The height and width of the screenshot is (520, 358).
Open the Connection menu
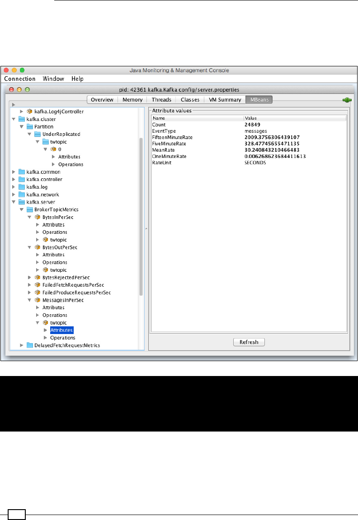20,79
